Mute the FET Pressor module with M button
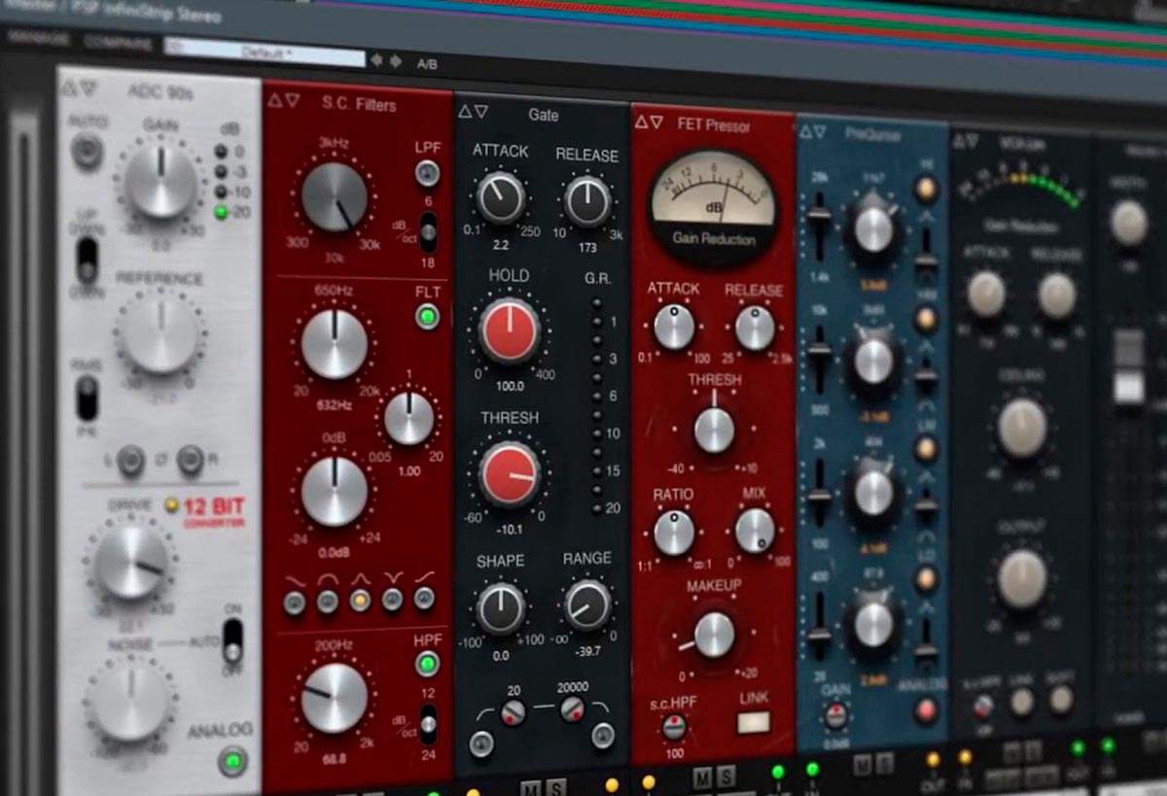 click(x=701, y=779)
